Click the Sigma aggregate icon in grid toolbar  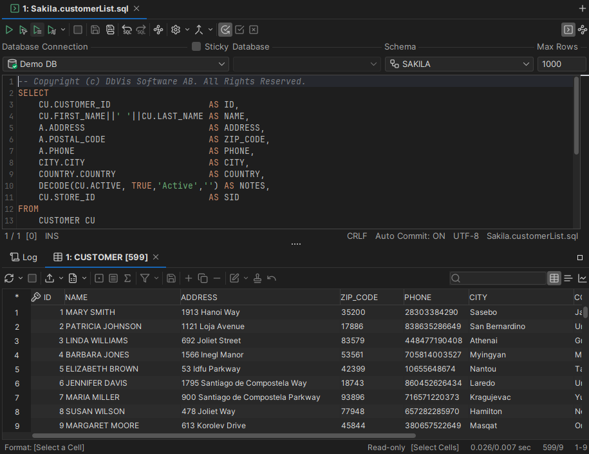pyautogui.click(x=126, y=278)
